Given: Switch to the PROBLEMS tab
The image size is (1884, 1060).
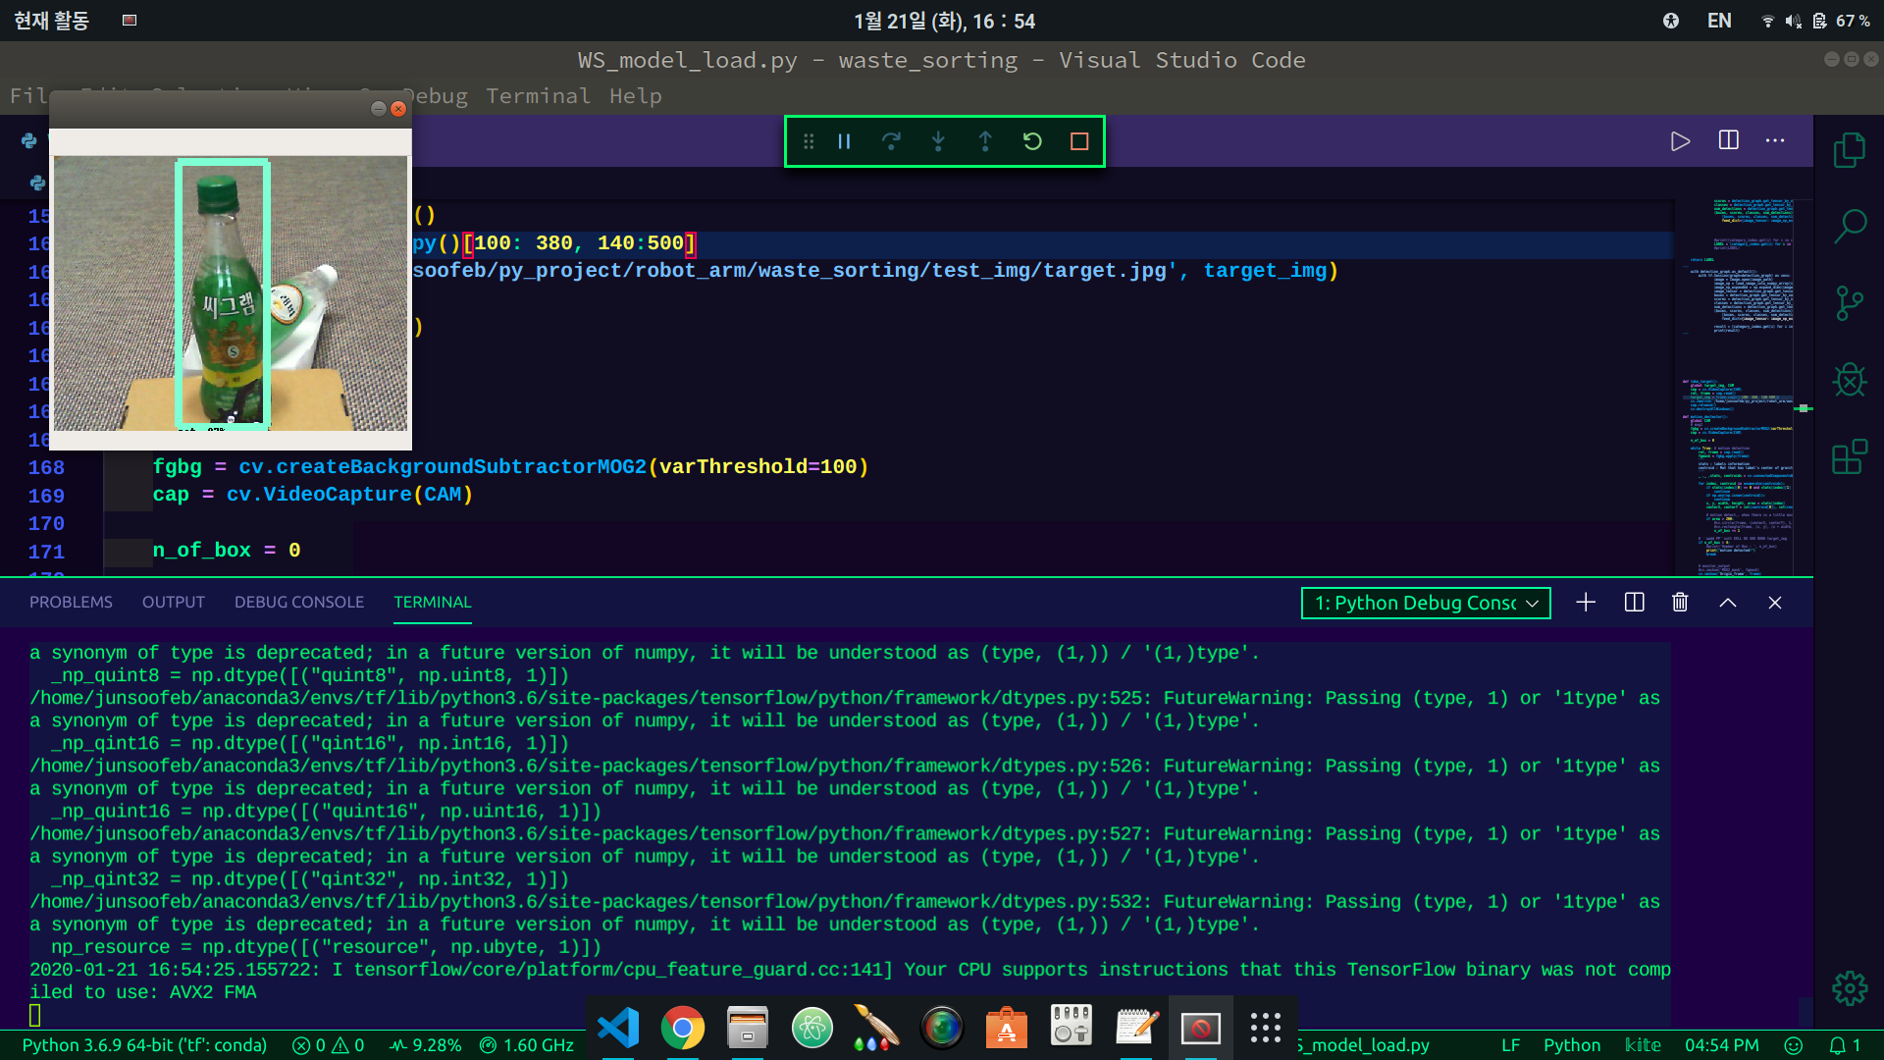Looking at the screenshot, I should coord(71,602).
